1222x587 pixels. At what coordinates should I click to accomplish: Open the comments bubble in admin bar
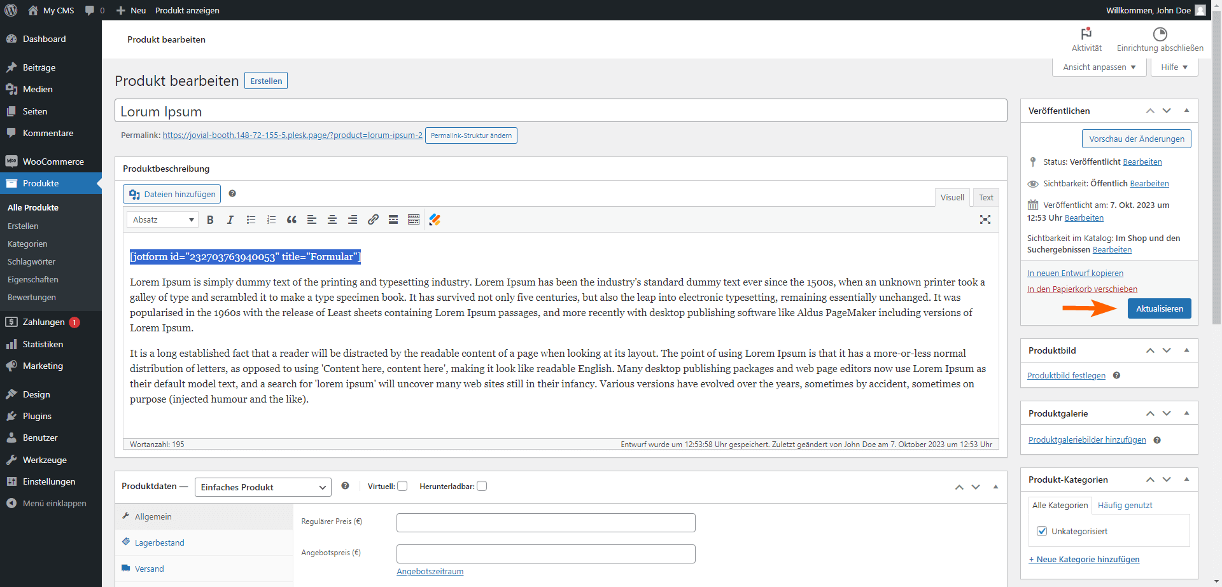94,10
